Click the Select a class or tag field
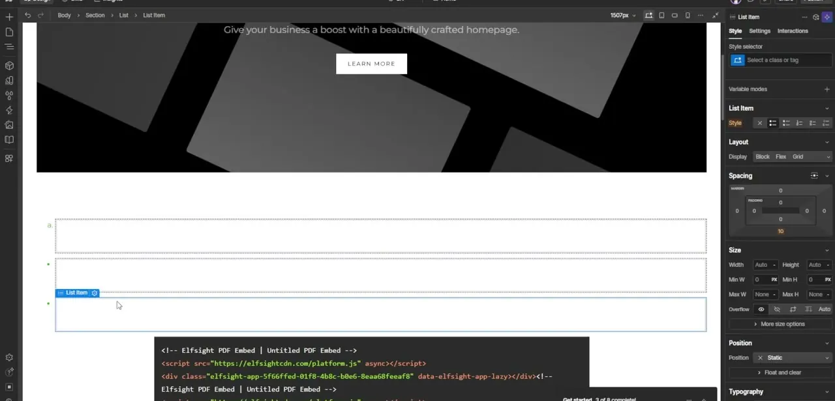Screen dimensions: 835x401 coord(788,60)
